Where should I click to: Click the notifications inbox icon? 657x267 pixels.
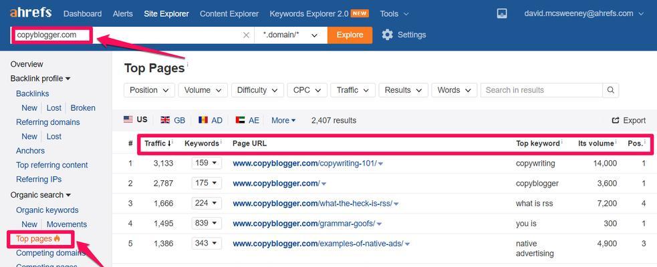pos(502,13)
